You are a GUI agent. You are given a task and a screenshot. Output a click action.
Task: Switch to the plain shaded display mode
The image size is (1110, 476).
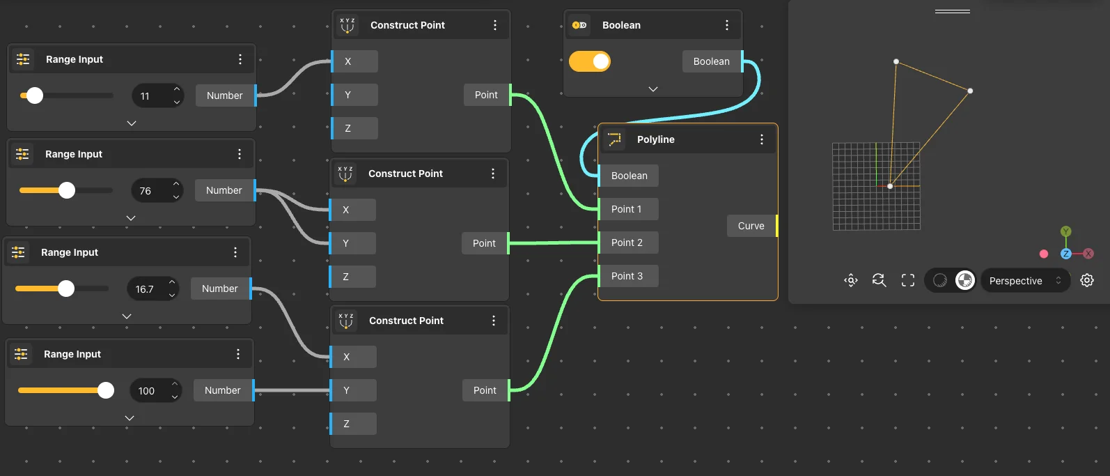pyautogui.click(x=940, y=280)
